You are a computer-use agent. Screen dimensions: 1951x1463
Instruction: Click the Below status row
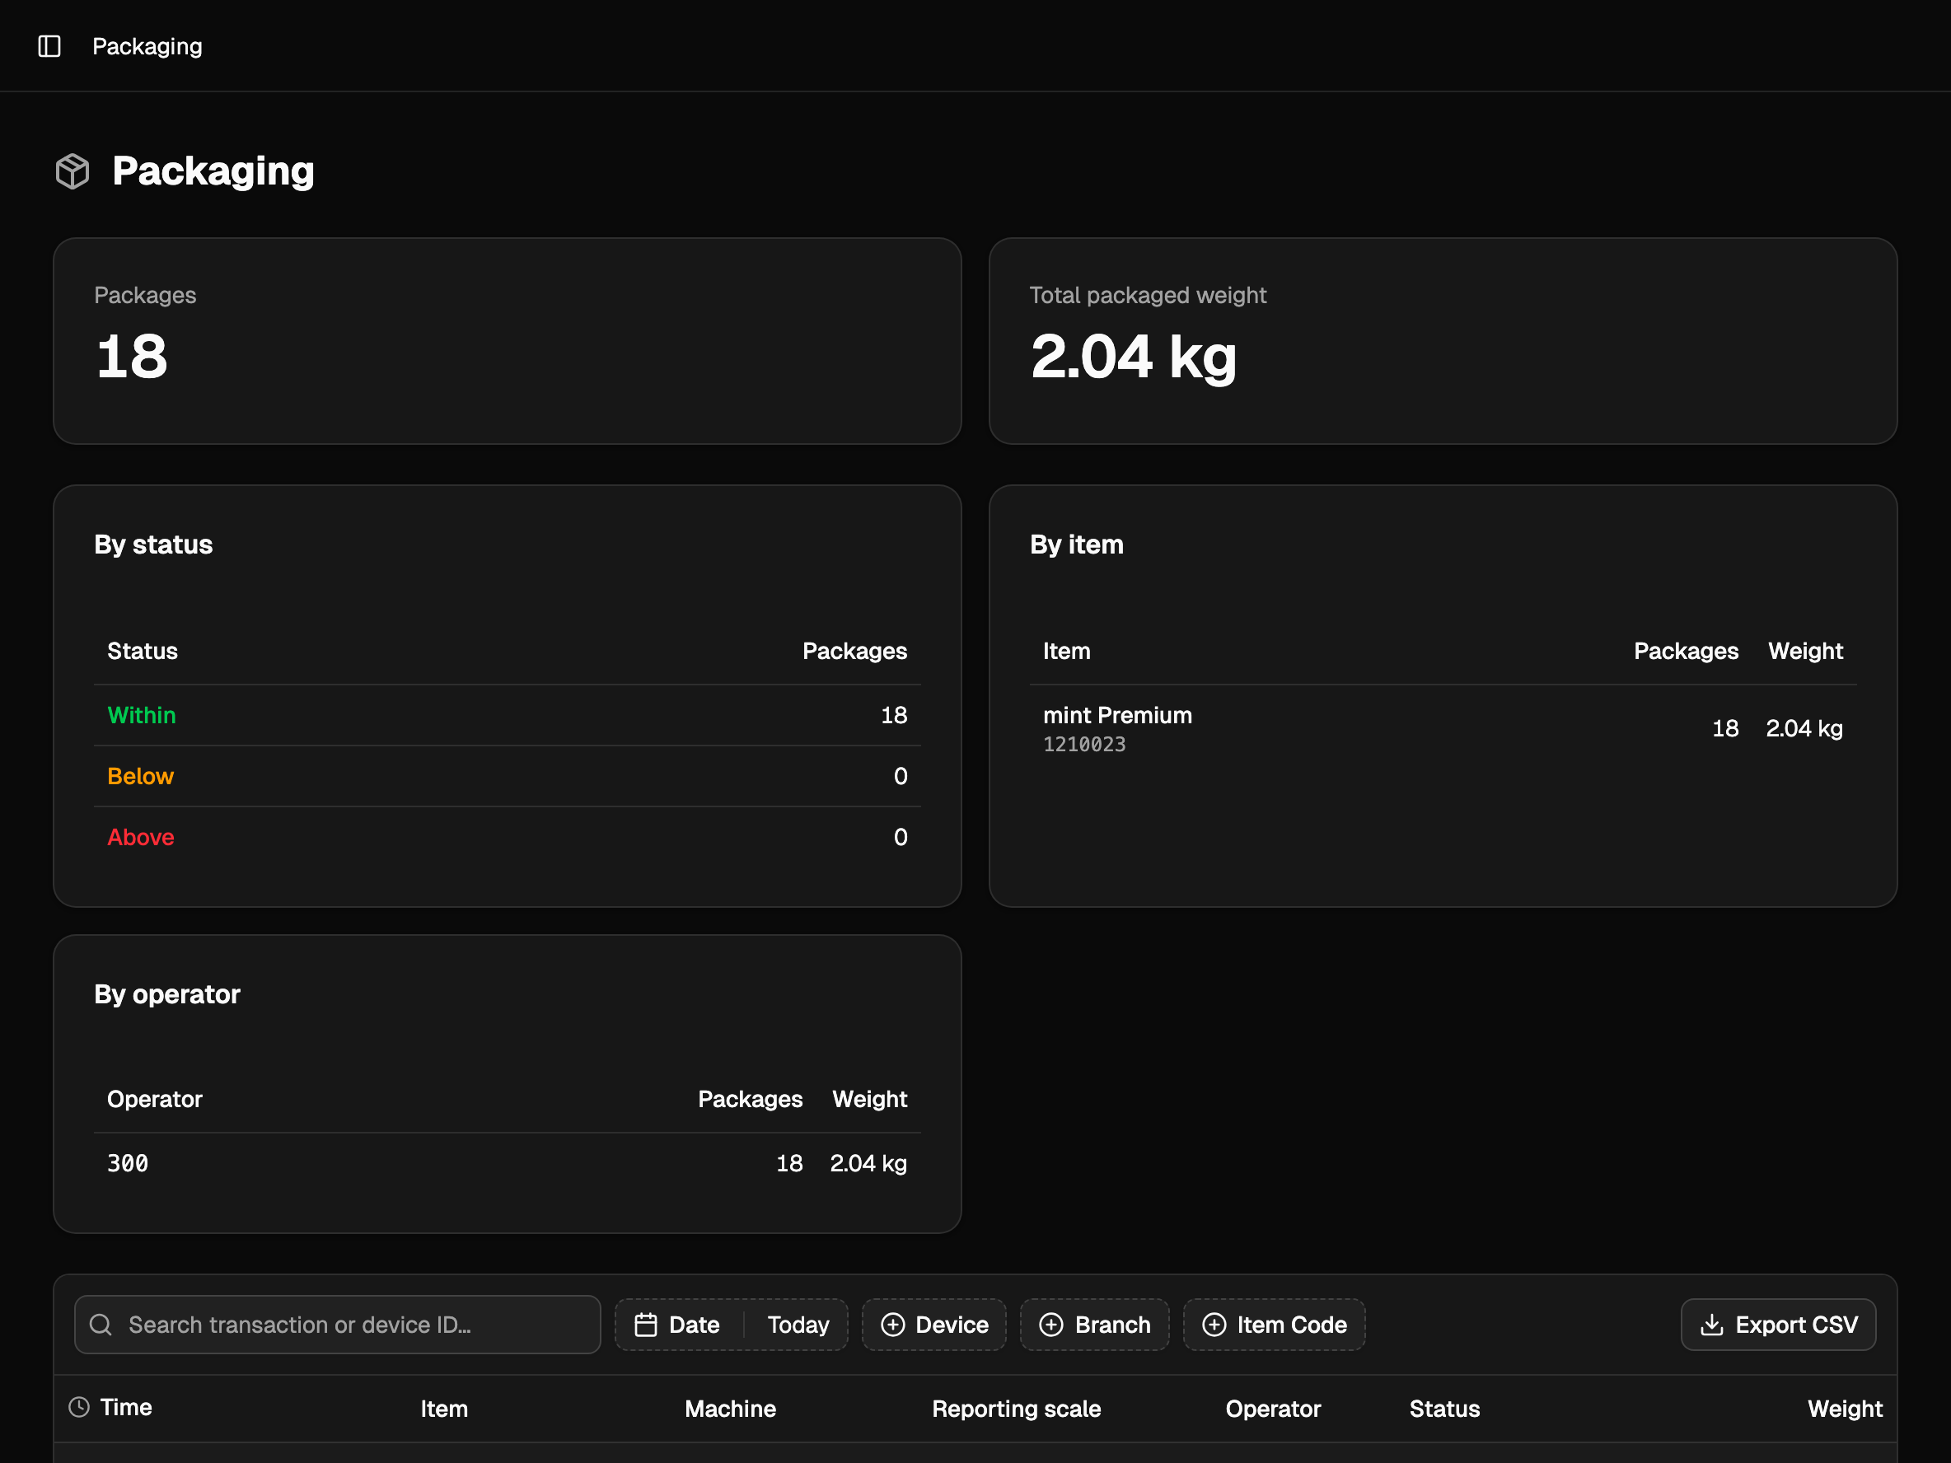tap(508, 776)
